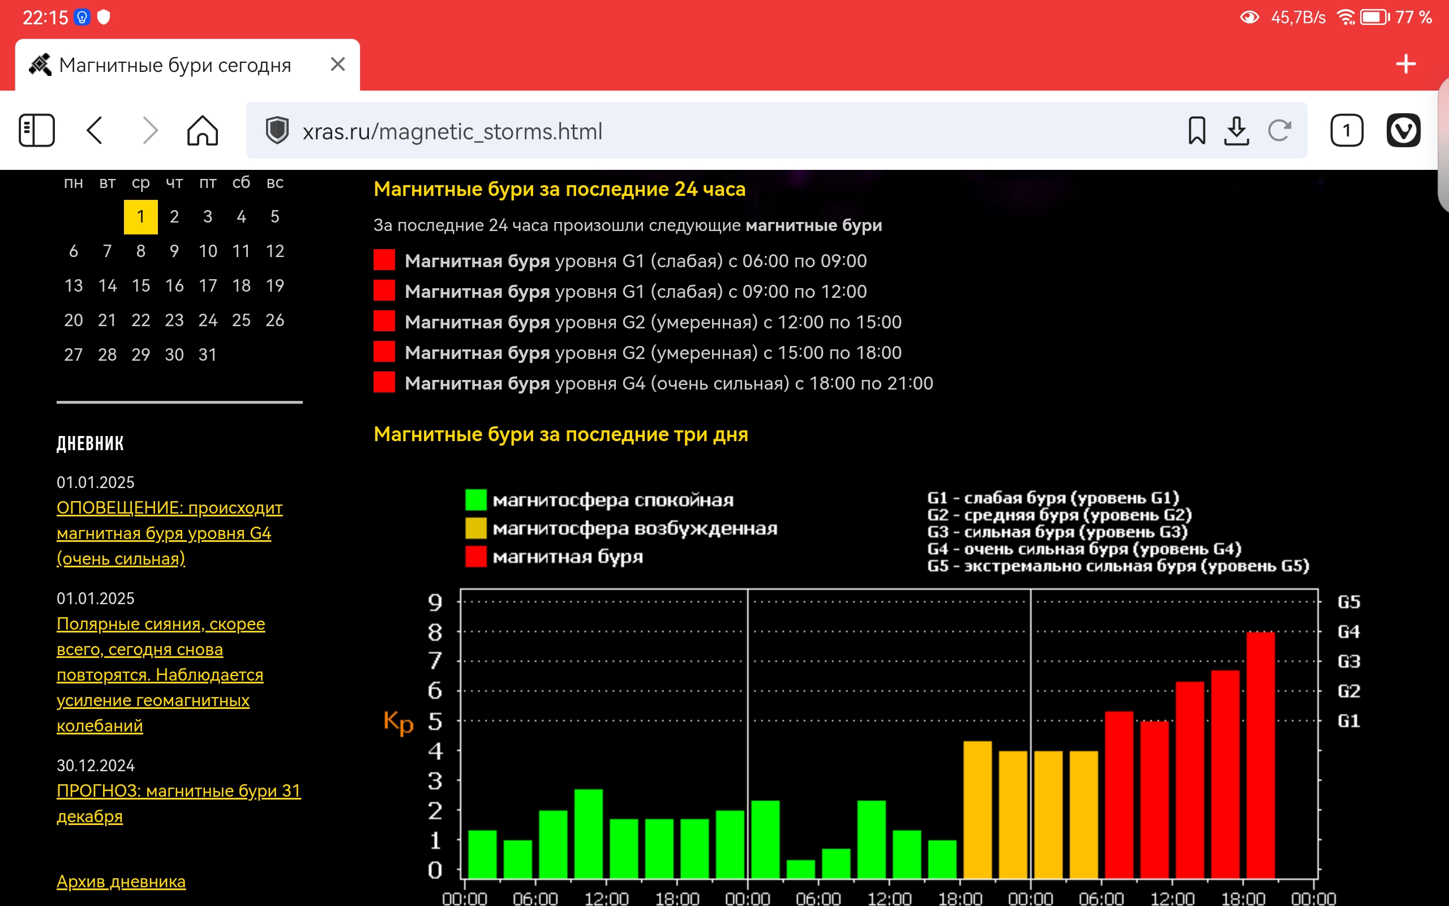
Task: Bookmark this page with the bookmark icon
Action: click(1197, 131)
